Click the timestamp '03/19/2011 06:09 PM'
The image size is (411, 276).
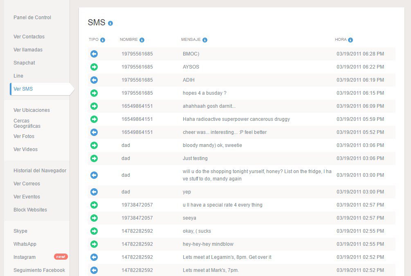click(360, 106)
